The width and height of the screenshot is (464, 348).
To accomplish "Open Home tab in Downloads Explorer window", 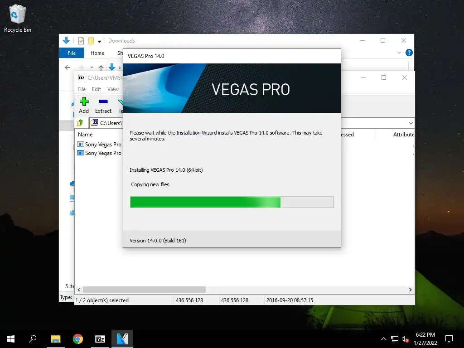I will click(97, 53).
